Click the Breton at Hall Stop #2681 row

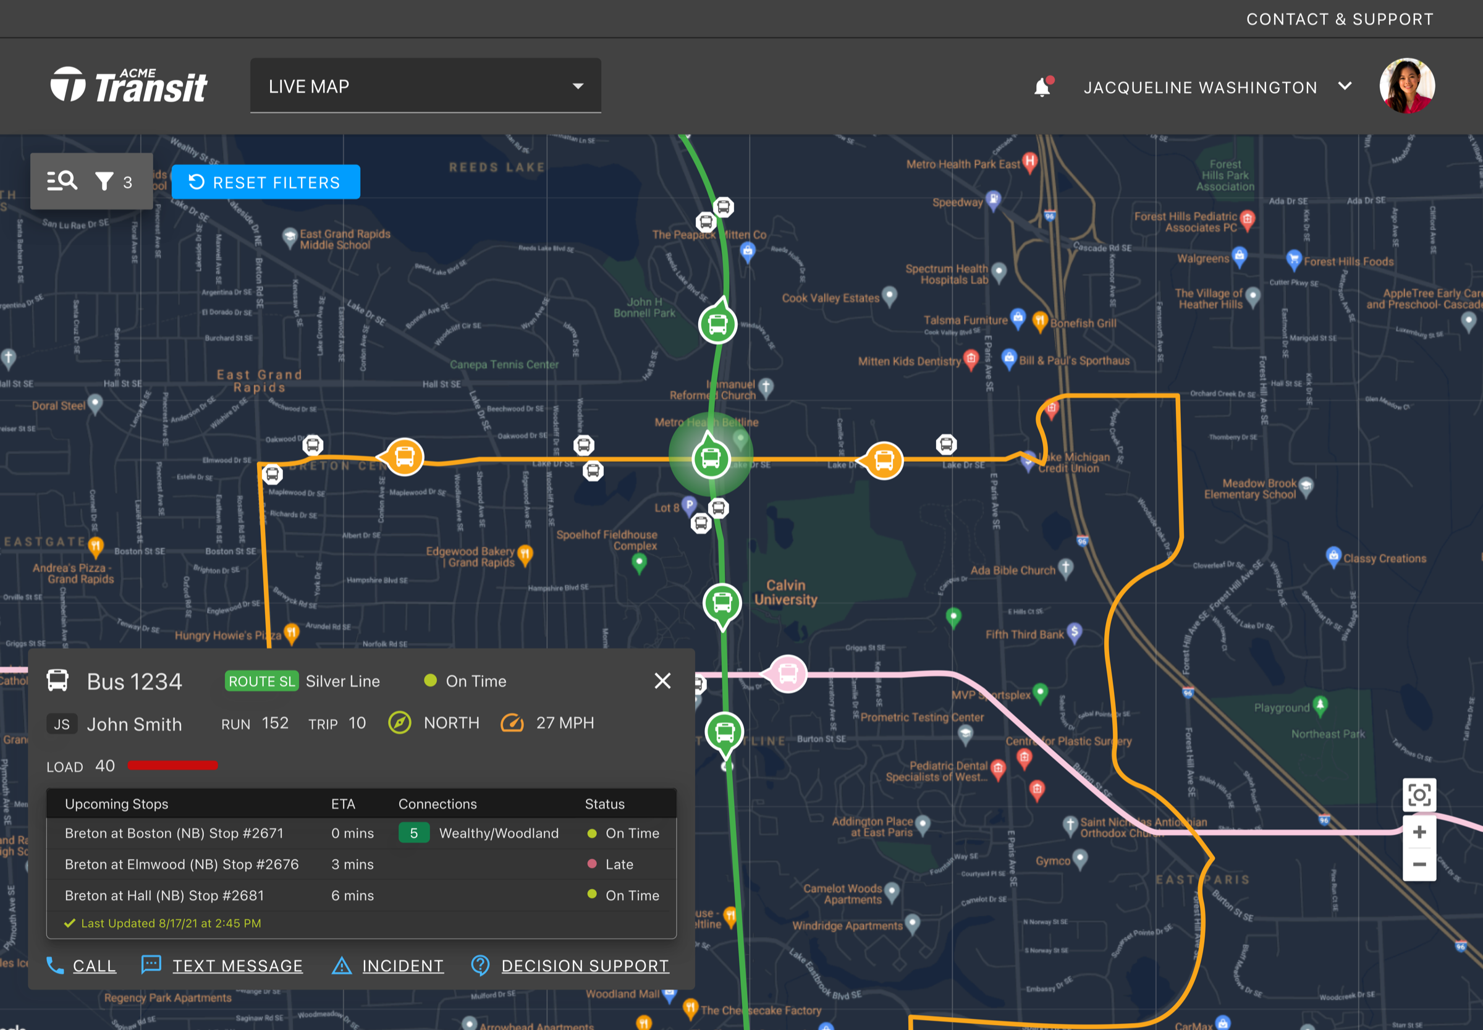[x=361, y=895]
